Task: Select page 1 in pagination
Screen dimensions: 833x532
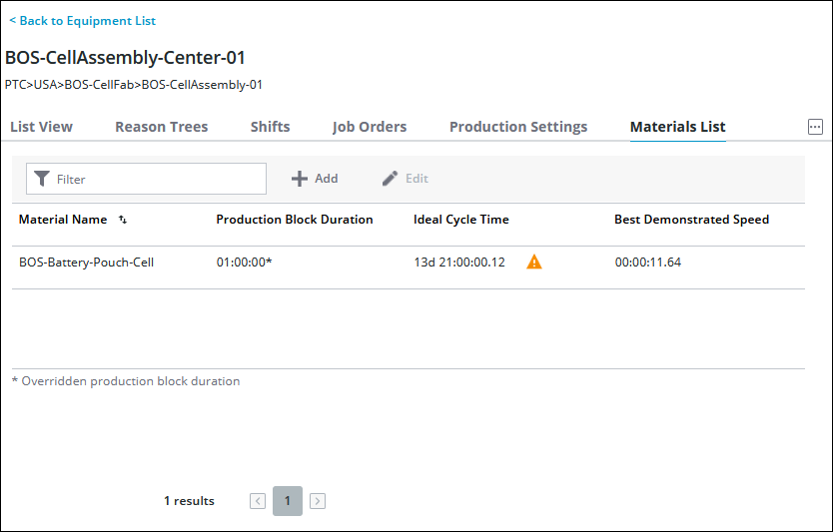Action: click(288, 501)
